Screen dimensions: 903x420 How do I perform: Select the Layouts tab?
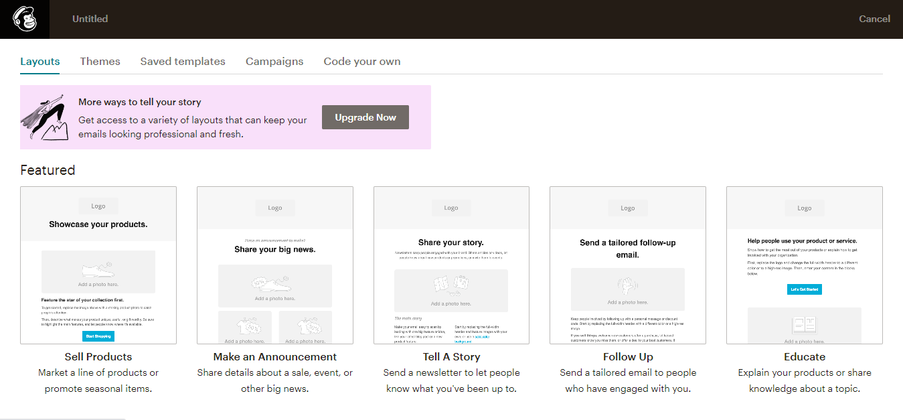40,61
